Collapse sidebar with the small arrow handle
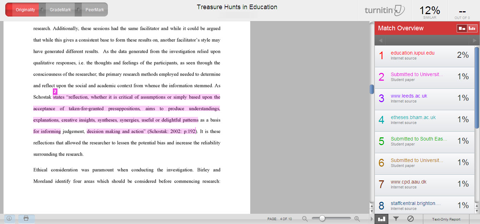This screenshot has width=480, height=224. 371,219
